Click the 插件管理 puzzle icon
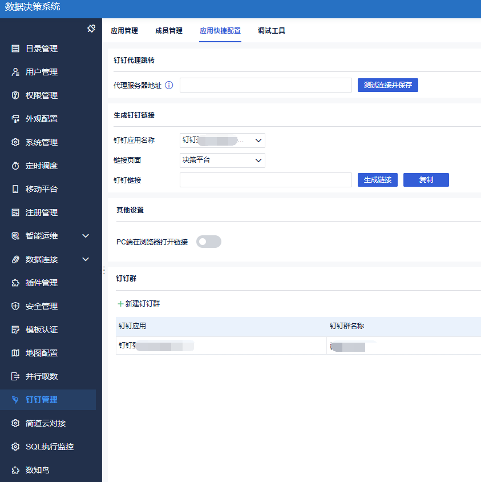Image resolution: width=481 pixels, height=482 pixels. point(15,283)
